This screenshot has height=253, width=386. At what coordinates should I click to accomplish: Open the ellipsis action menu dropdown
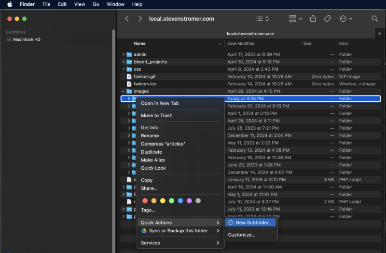[x=345, y=19]
